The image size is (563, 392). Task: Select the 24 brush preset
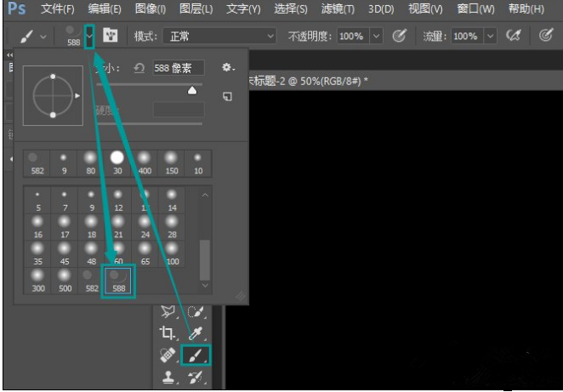pos(145,227)
